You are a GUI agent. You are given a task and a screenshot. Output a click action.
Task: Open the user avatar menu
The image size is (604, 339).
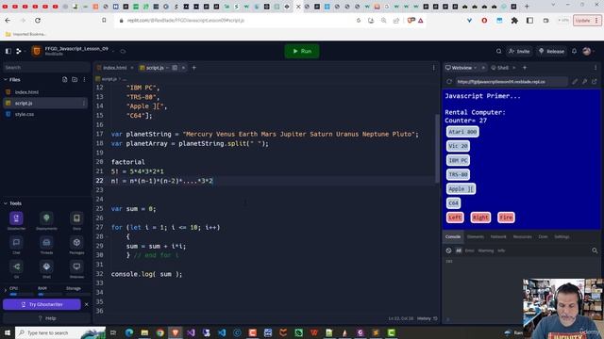pyautogui.click(x=587, y=51)
